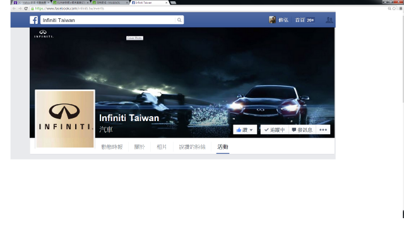Click the cover photo image

pos(182,83)
